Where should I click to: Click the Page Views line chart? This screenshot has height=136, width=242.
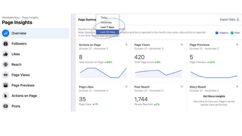[159, 74]
